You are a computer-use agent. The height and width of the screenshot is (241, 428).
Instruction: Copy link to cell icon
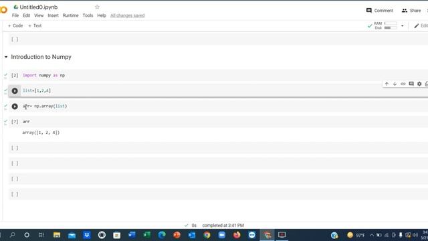(403, 84)
